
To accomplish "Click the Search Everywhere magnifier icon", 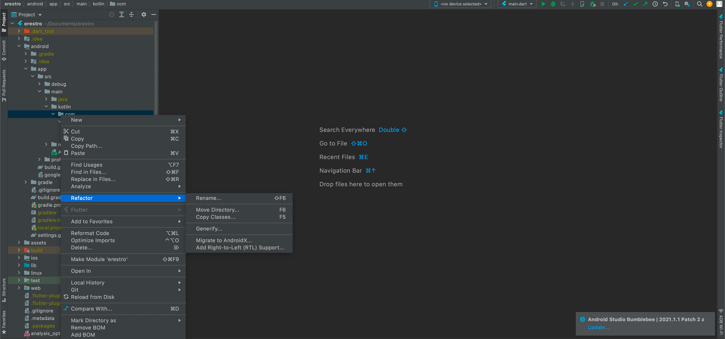I will click(700, 4).
